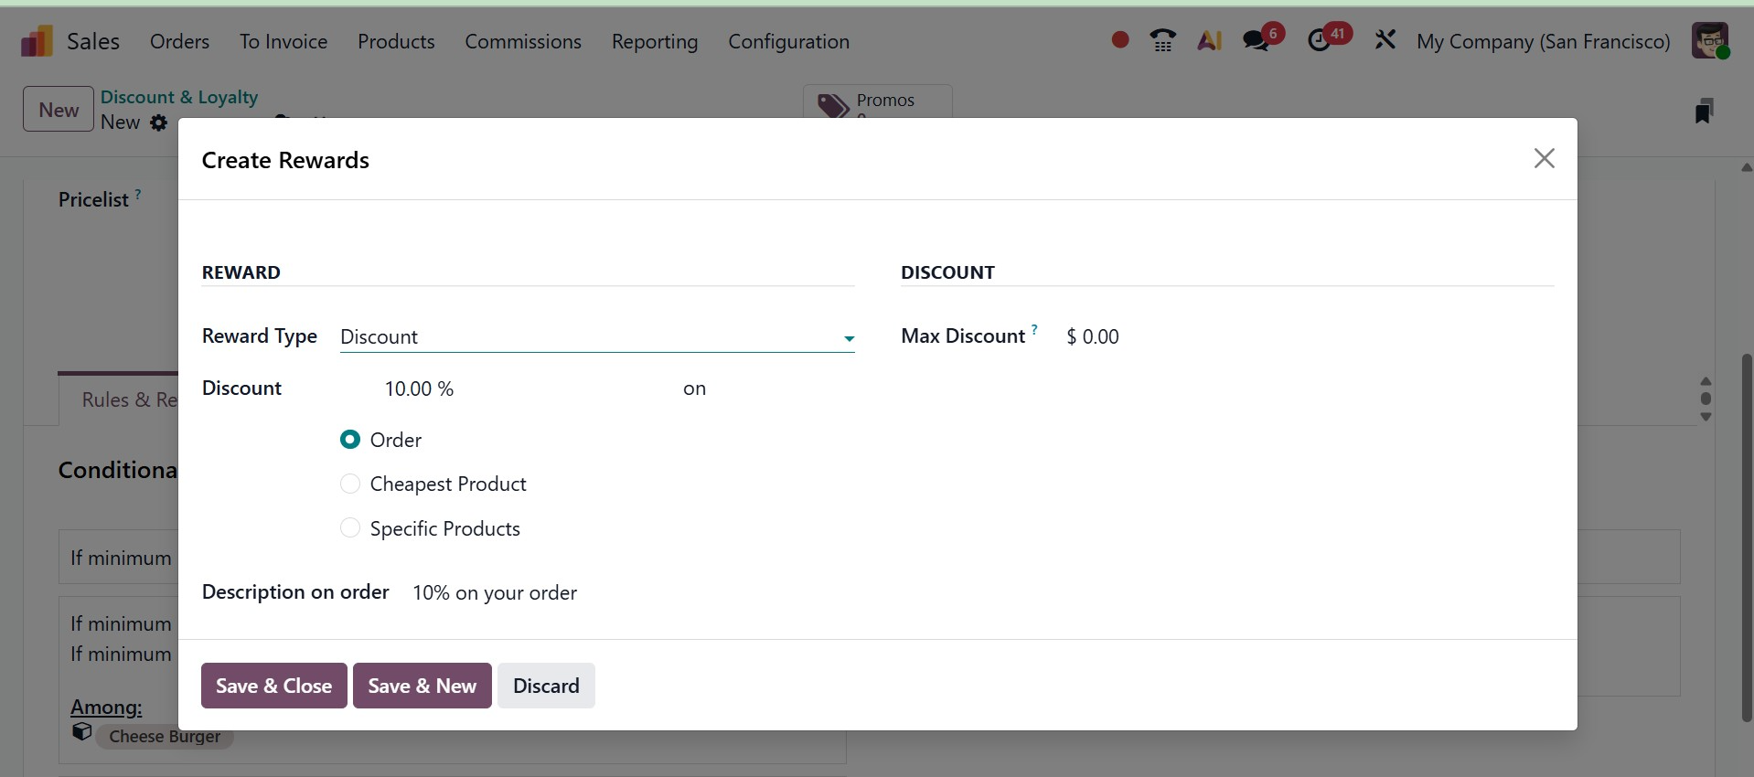This screenshot has height=777, width=1754.
Task: Open the activities clock icon
Action: click(1320, 41)
